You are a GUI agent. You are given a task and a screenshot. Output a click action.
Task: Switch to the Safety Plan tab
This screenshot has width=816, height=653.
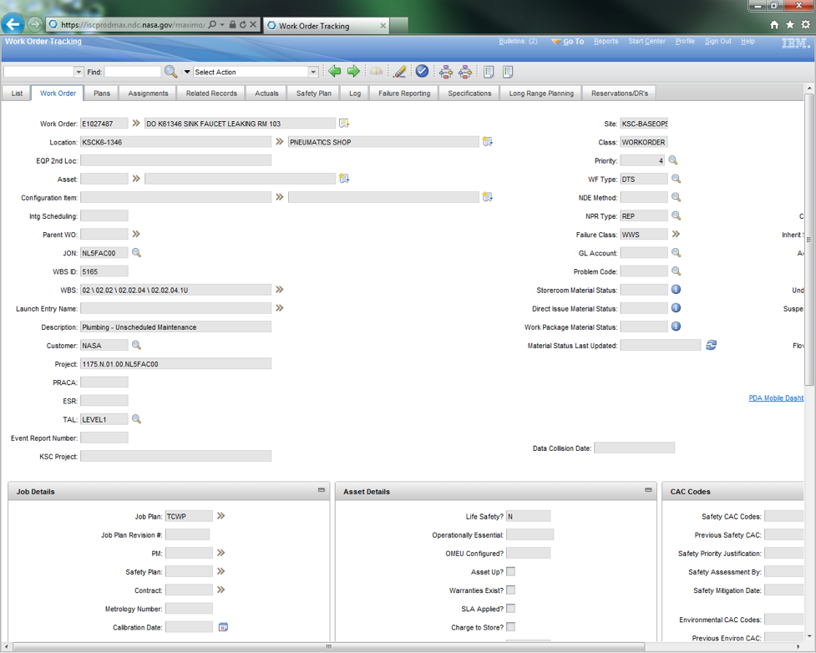click(314, 94)
